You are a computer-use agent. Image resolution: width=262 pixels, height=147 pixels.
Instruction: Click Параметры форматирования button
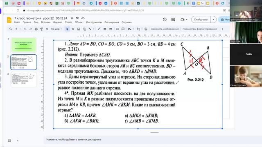pyautogui.click(x=199, y=29)
